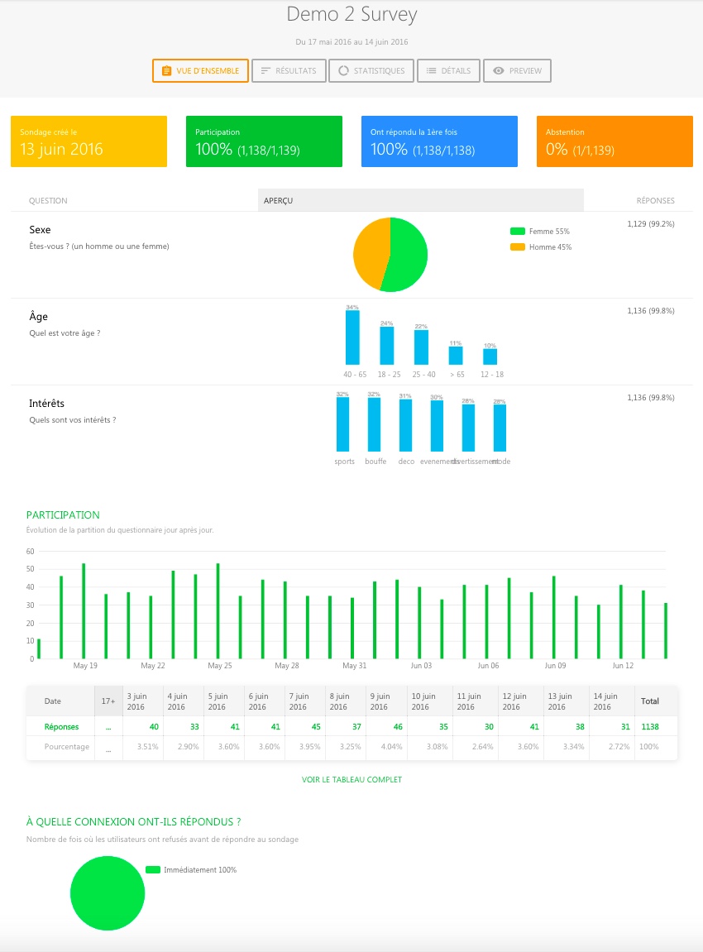Open the Détails tab

coord(447,71)
